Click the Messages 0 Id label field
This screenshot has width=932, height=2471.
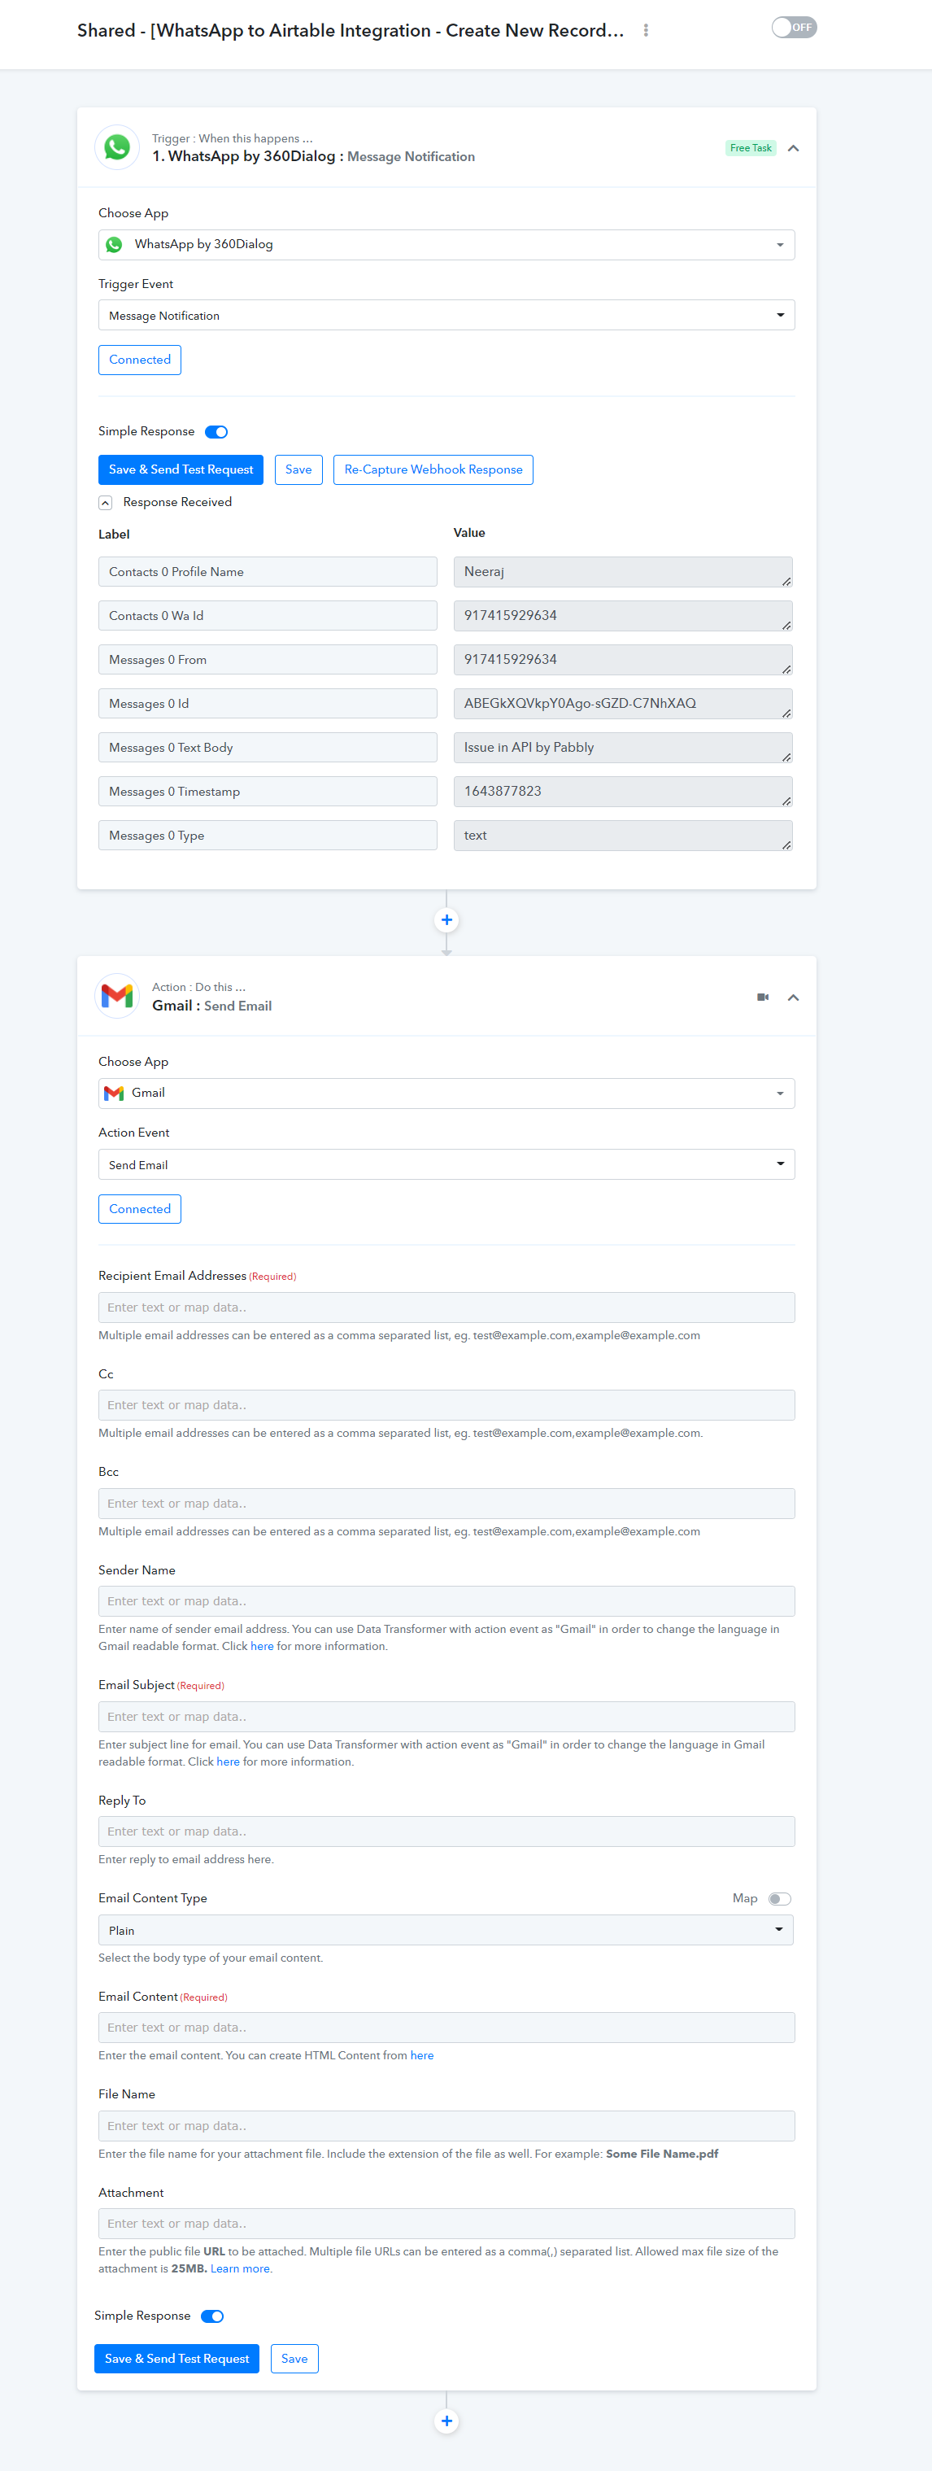coord(268,704)
